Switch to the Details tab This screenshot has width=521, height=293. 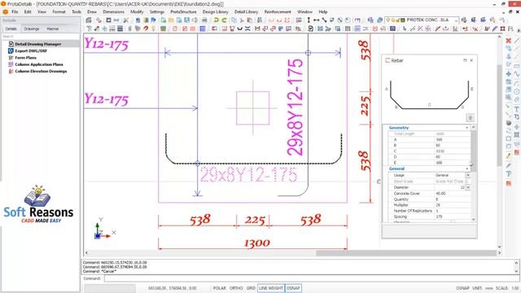click(x=11, y=29)
